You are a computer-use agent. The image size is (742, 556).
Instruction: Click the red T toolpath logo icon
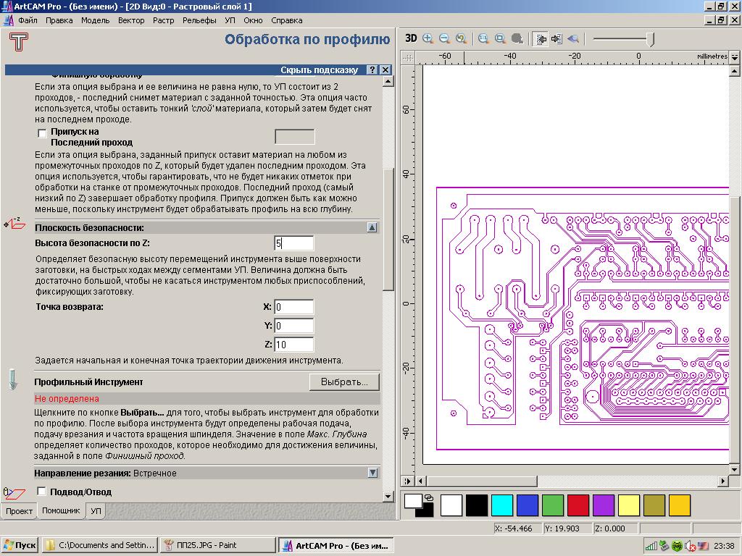(18, 42)
